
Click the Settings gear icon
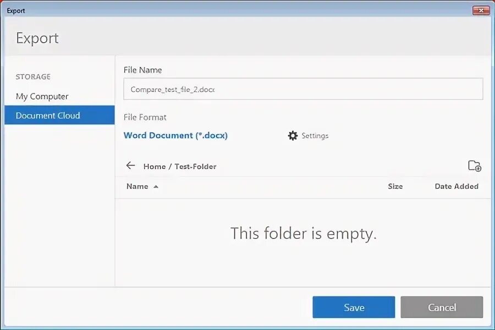coord(293,135)
